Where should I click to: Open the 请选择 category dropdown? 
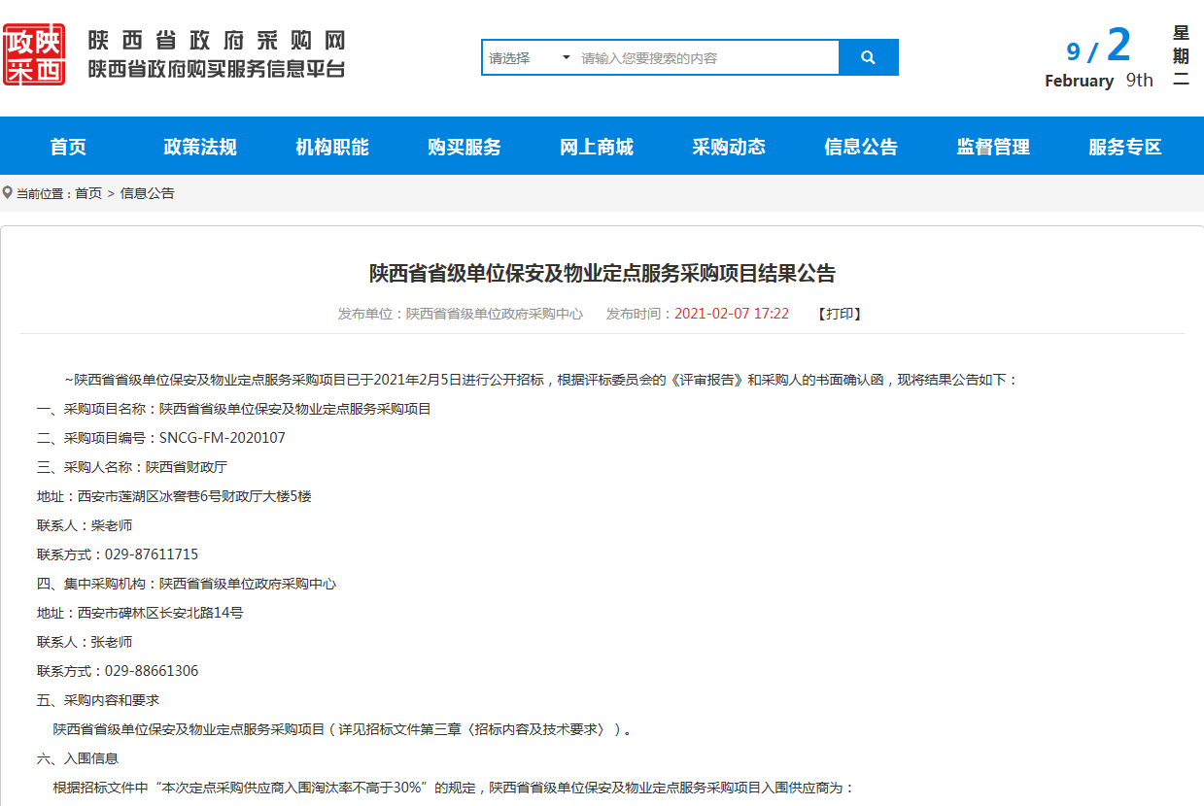click(529, 57)
